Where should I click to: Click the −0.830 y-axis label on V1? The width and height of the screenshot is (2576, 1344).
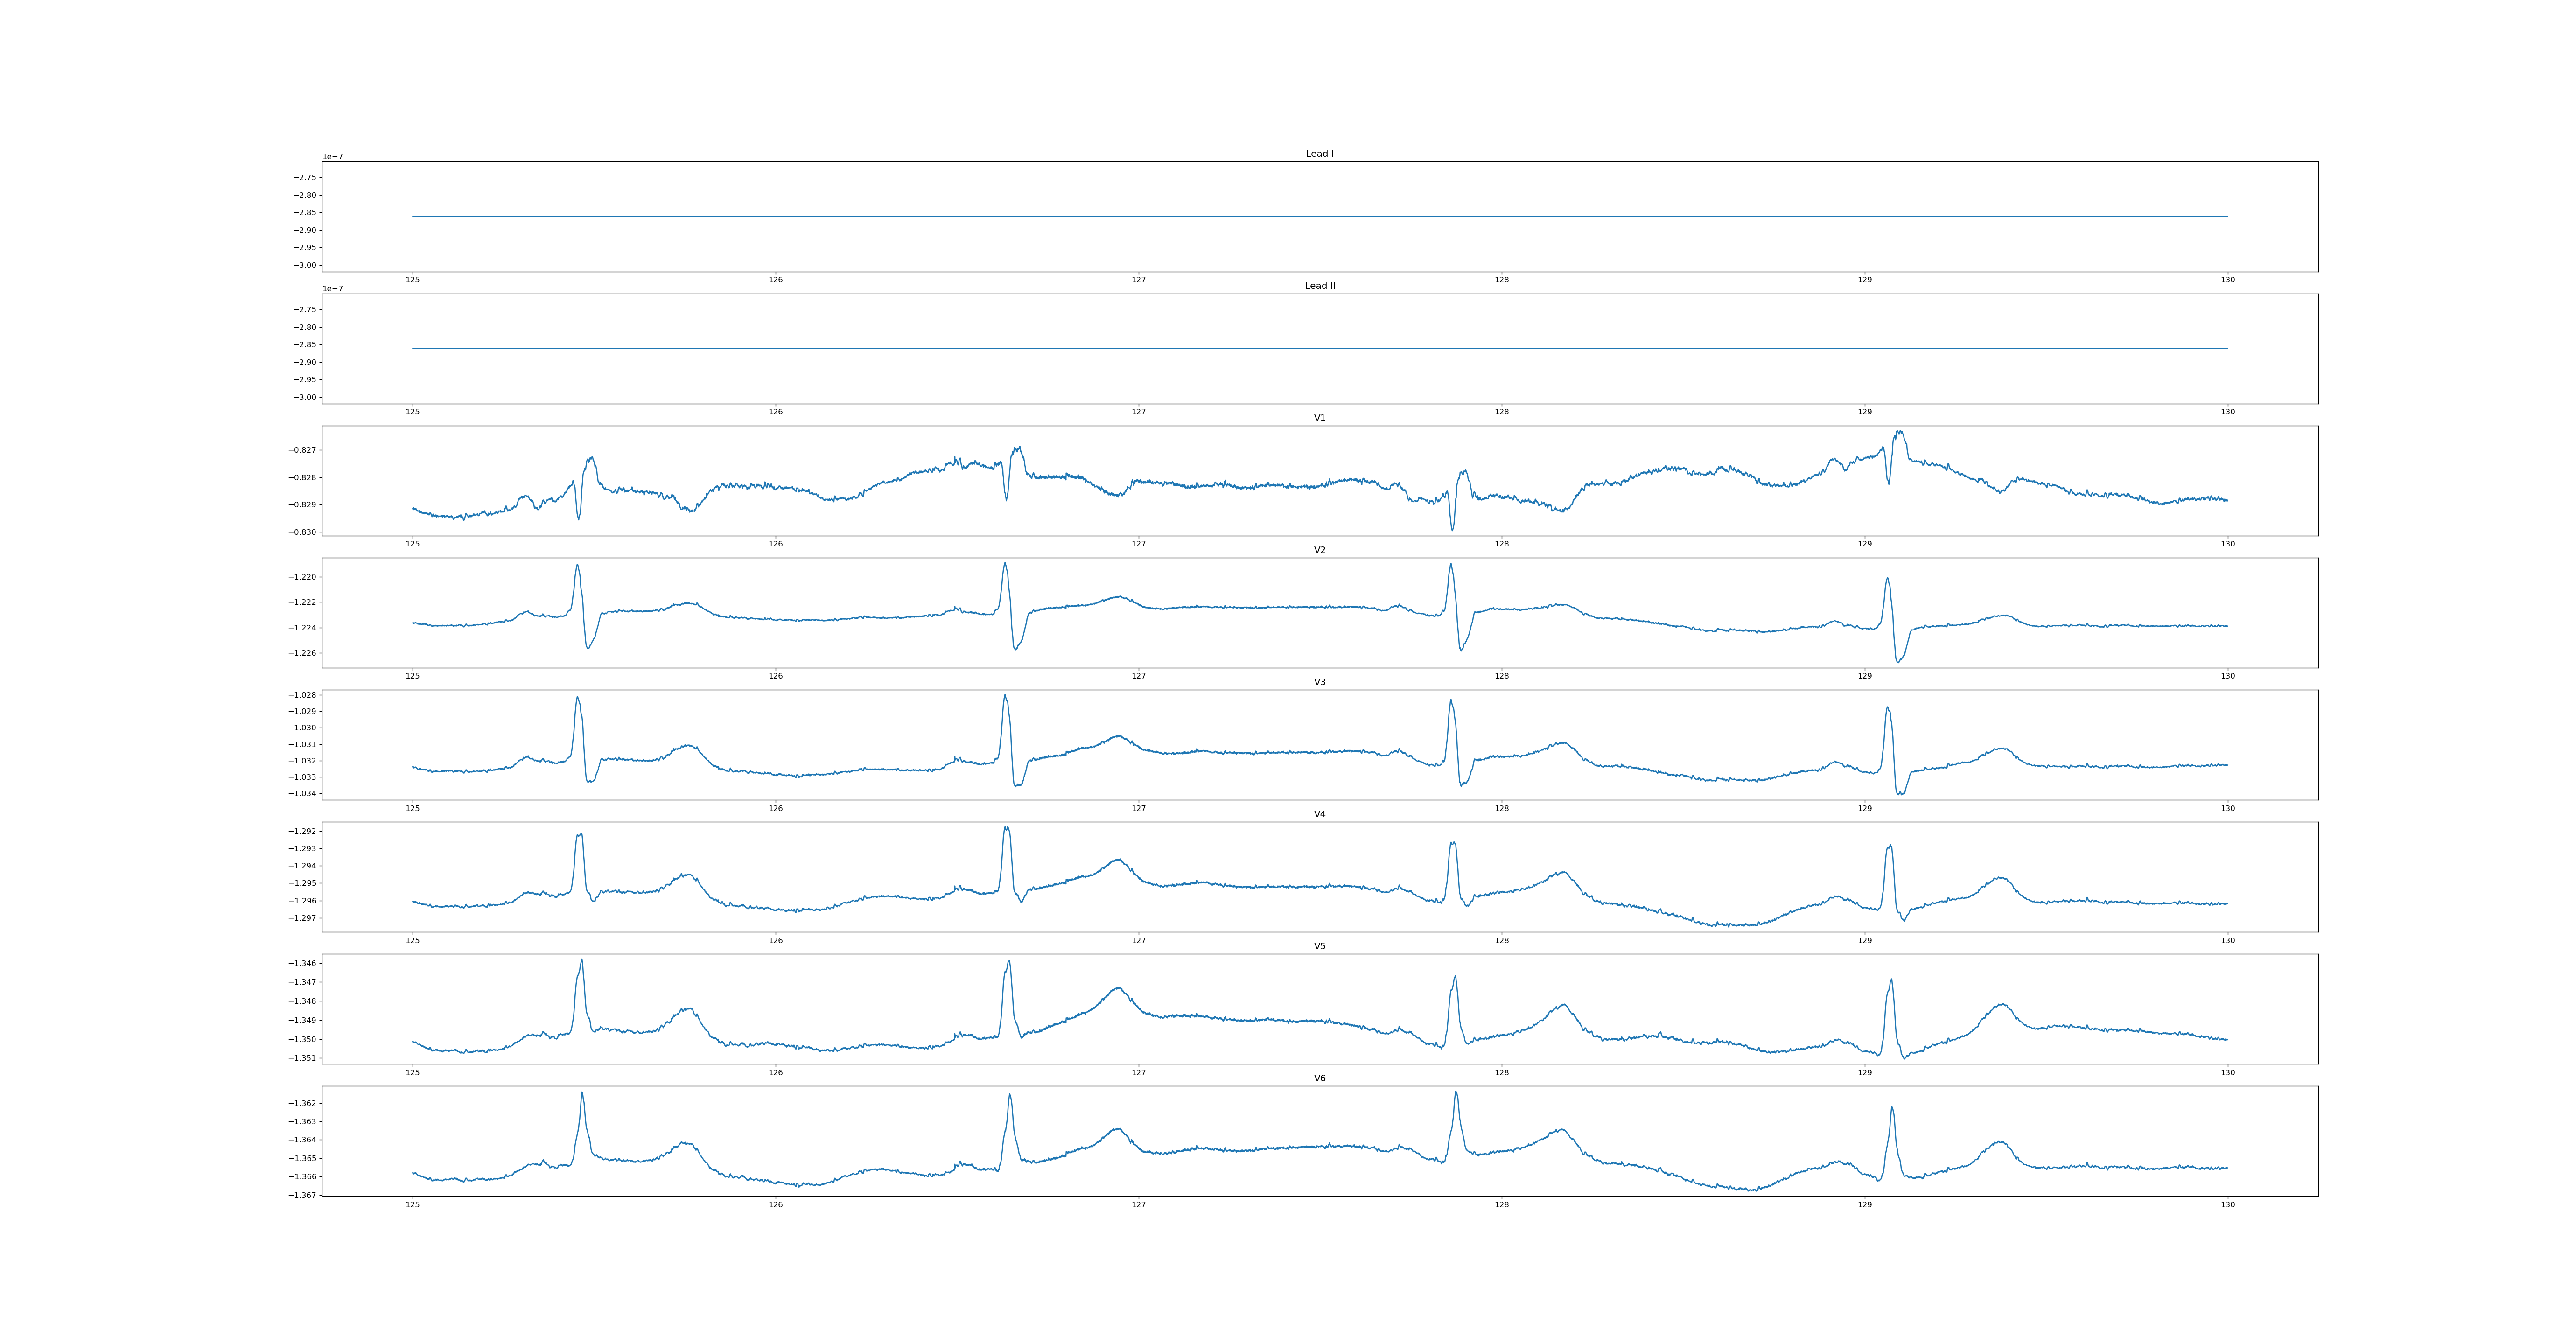click(303, 532)
